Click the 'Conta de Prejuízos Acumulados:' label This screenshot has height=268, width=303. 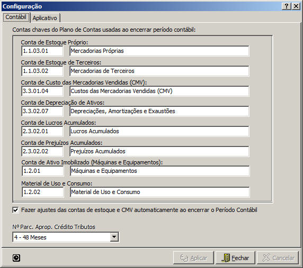tap(61, 143)
